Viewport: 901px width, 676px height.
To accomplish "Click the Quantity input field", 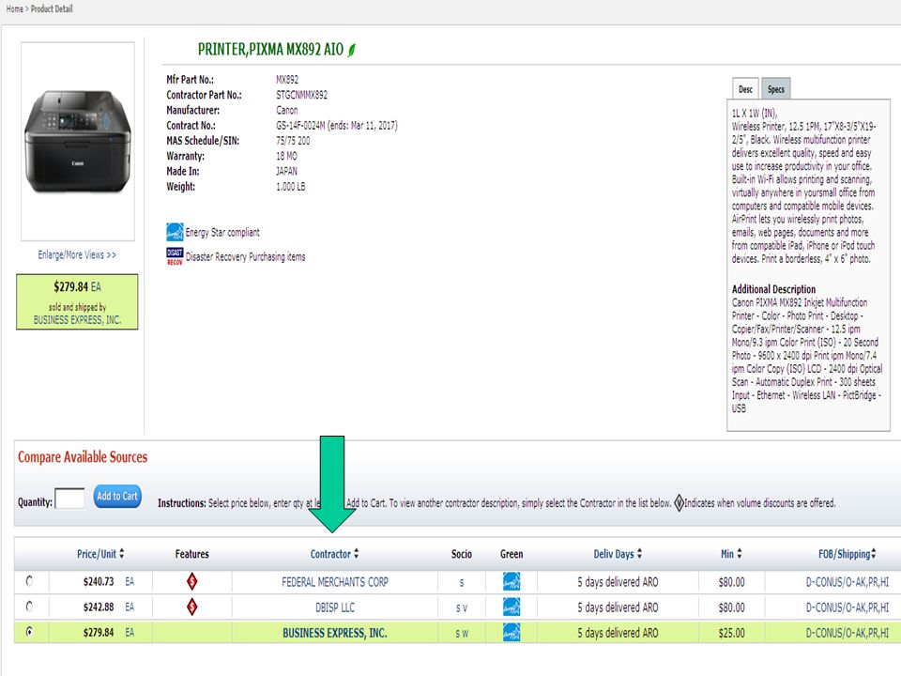I will 69,498.
